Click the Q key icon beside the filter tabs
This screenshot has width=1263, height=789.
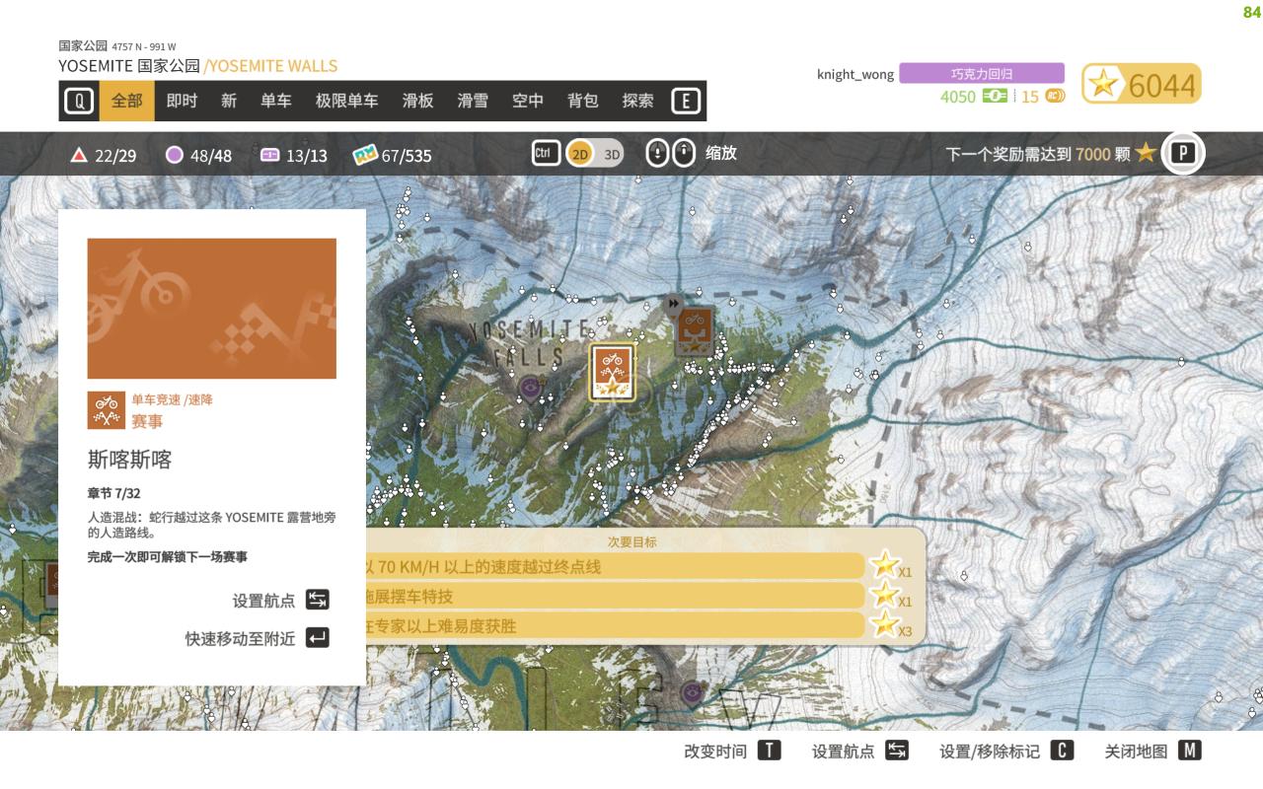79,101
